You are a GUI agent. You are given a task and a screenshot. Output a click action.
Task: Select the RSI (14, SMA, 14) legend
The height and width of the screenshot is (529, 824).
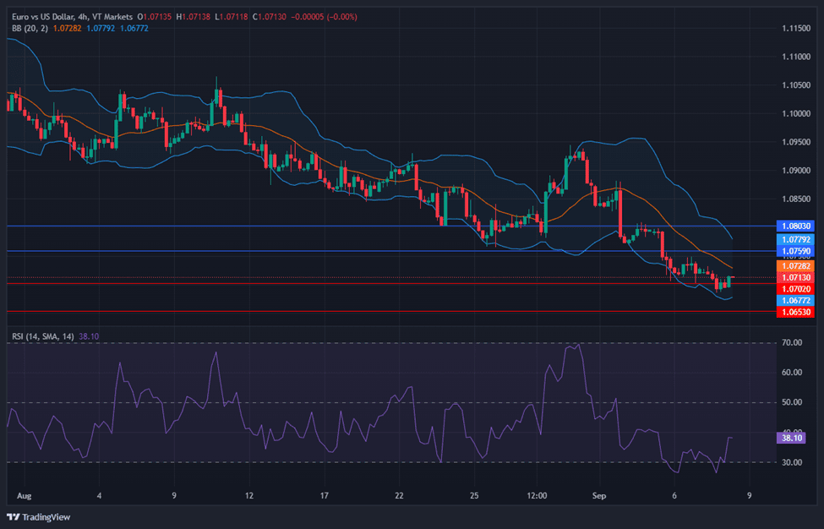(42, 335)
